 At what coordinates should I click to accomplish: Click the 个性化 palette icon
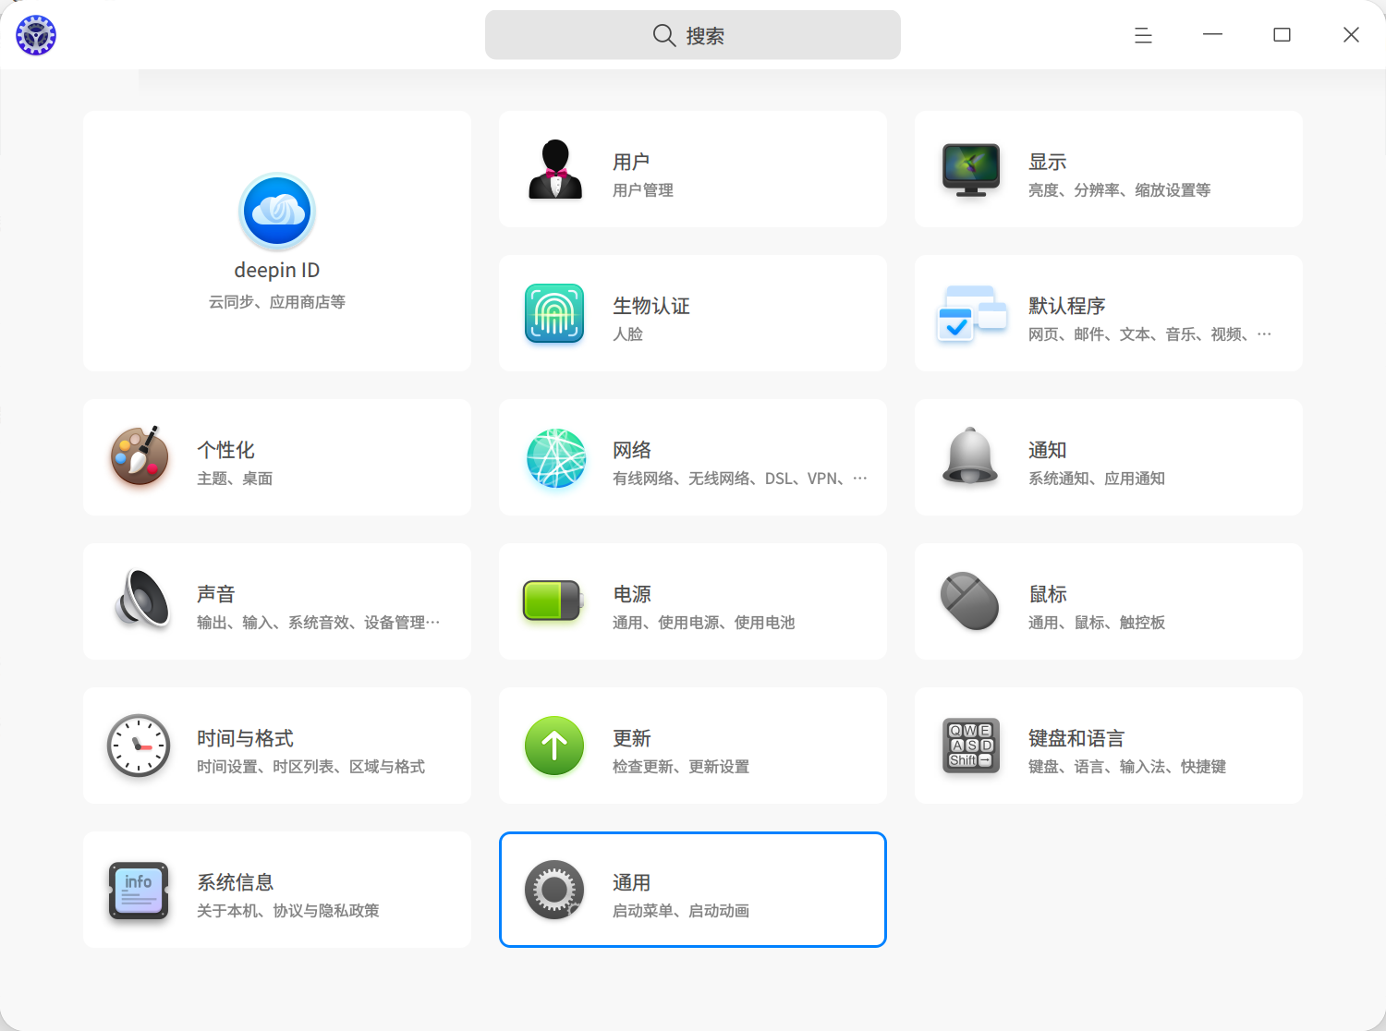coord(140,456)
